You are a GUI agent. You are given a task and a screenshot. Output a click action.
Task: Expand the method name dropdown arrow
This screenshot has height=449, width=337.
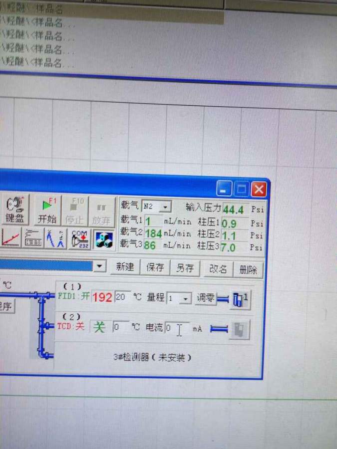click(99, 266)
